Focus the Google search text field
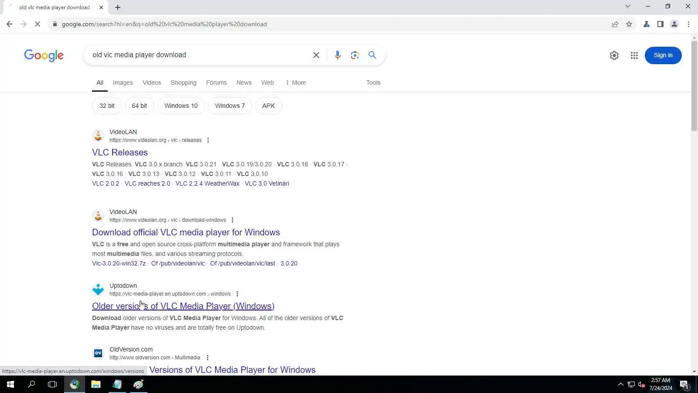 tap(198, 55)
